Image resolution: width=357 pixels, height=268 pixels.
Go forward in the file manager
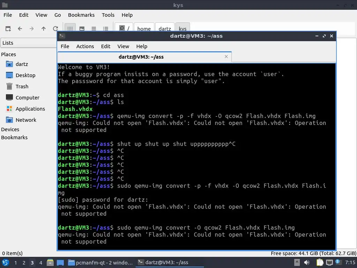point(32,29)
